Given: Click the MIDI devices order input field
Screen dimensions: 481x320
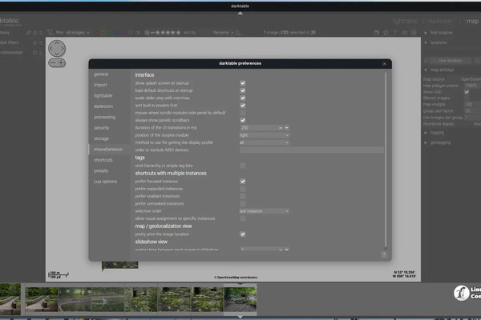Looking at the screenshot, I should pyautogui.click(x=312, y=150).
